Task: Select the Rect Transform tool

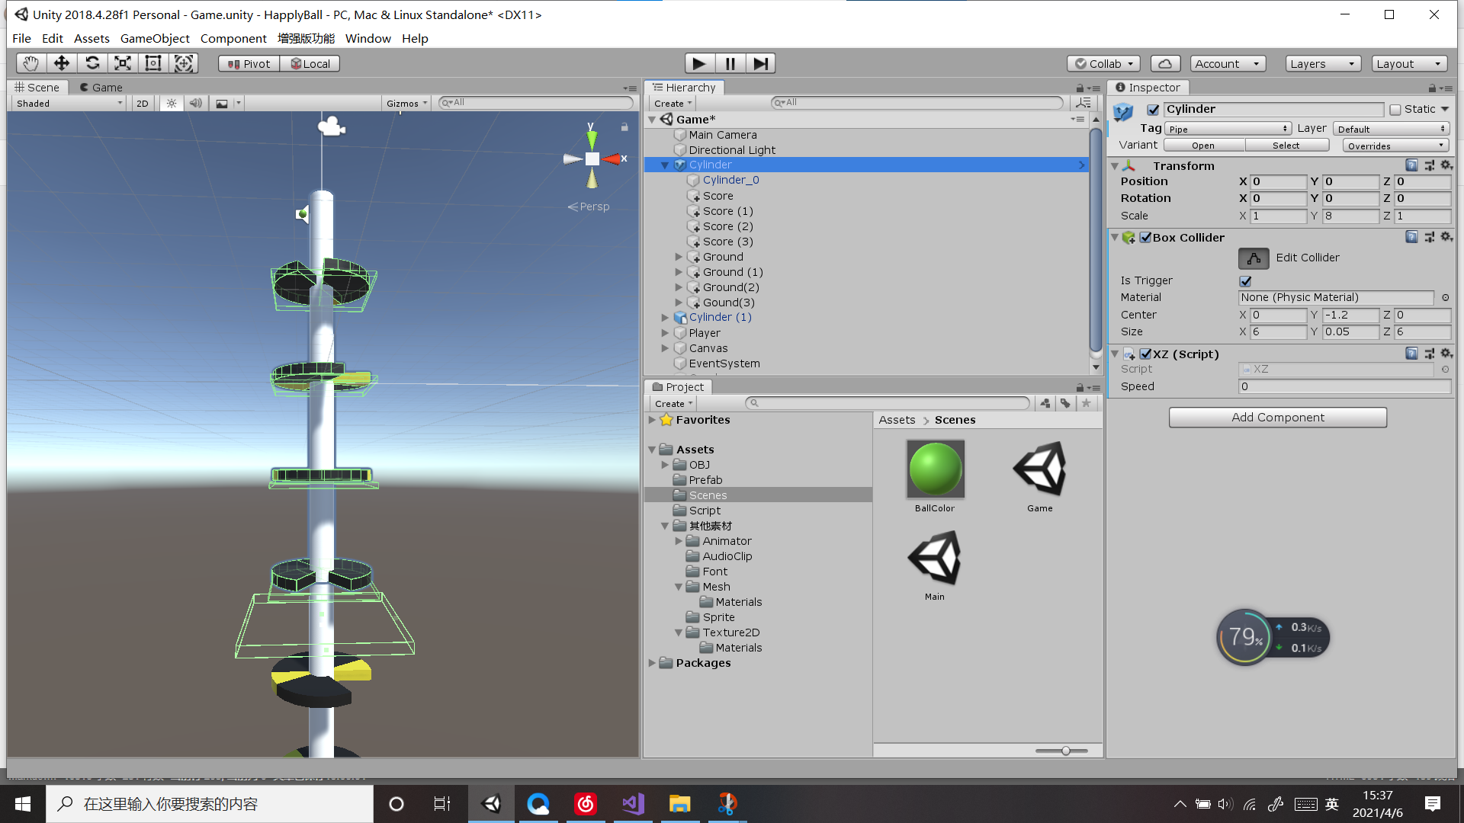Action: coord(153,63)
